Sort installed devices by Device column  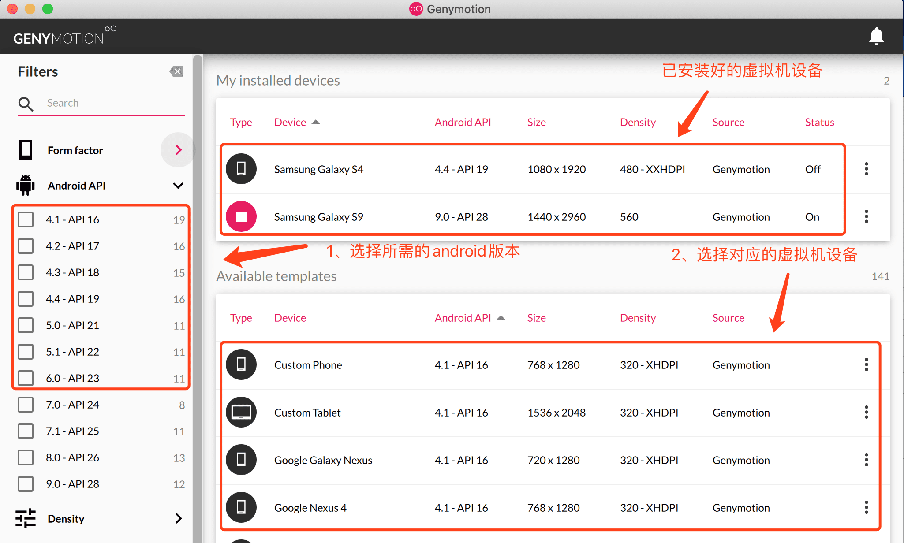point(290,122)
